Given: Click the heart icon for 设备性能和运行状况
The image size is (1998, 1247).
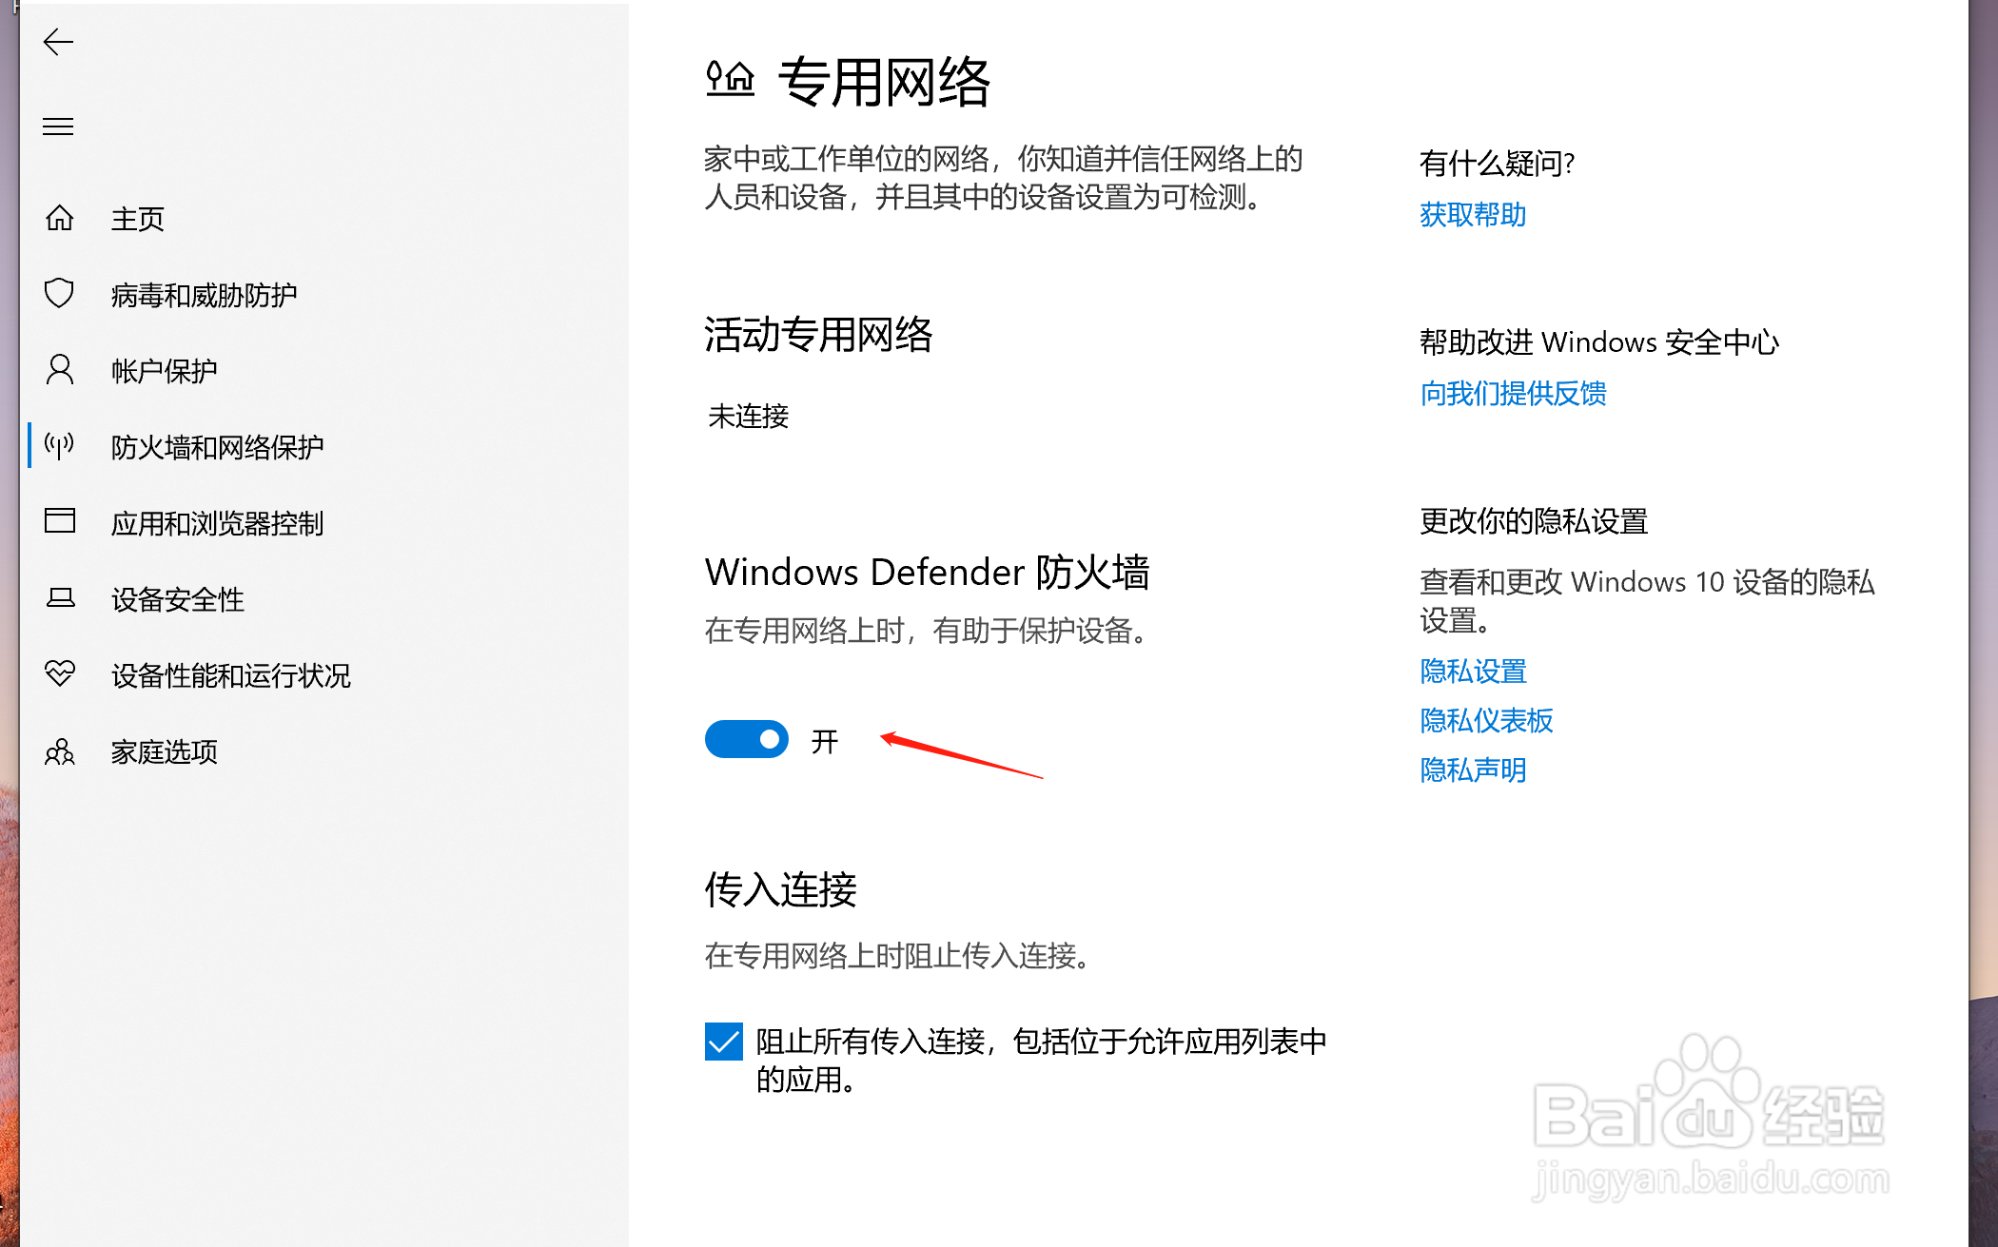Looking at the screenshot, I should coord(60,673).
